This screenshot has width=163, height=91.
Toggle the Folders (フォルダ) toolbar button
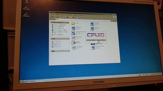coord(72,17)
